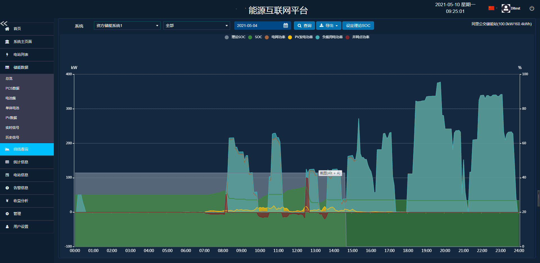This screenshot has width=540, height=263.
Task: Click the lightning icon for 电站列表
Action: 7,54
